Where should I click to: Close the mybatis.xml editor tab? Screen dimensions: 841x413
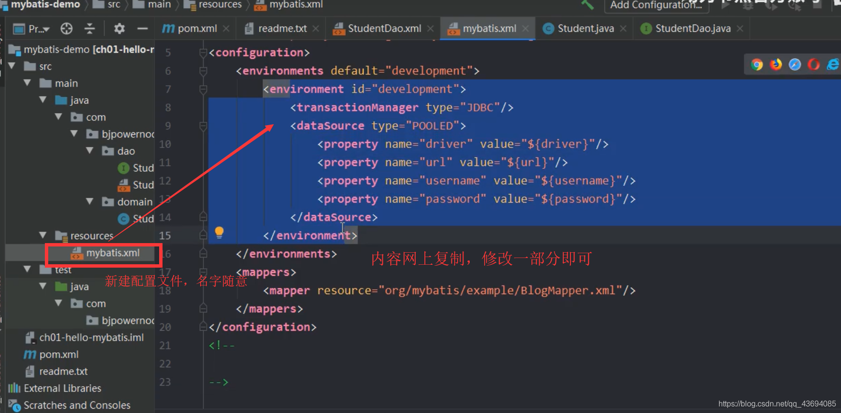coord(526,29)
